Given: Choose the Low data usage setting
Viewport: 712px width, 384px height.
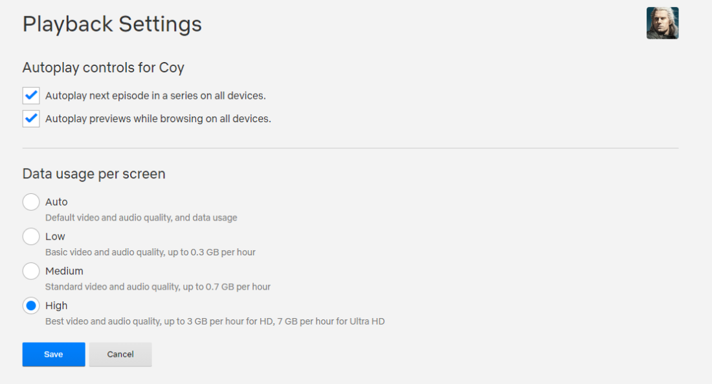Looking at the screenshot, I should [x=30, y=236].
